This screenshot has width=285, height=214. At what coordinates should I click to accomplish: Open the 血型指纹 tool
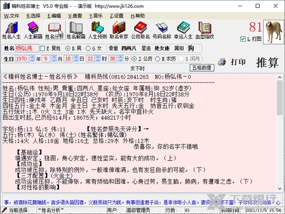(x=205, y=30)
